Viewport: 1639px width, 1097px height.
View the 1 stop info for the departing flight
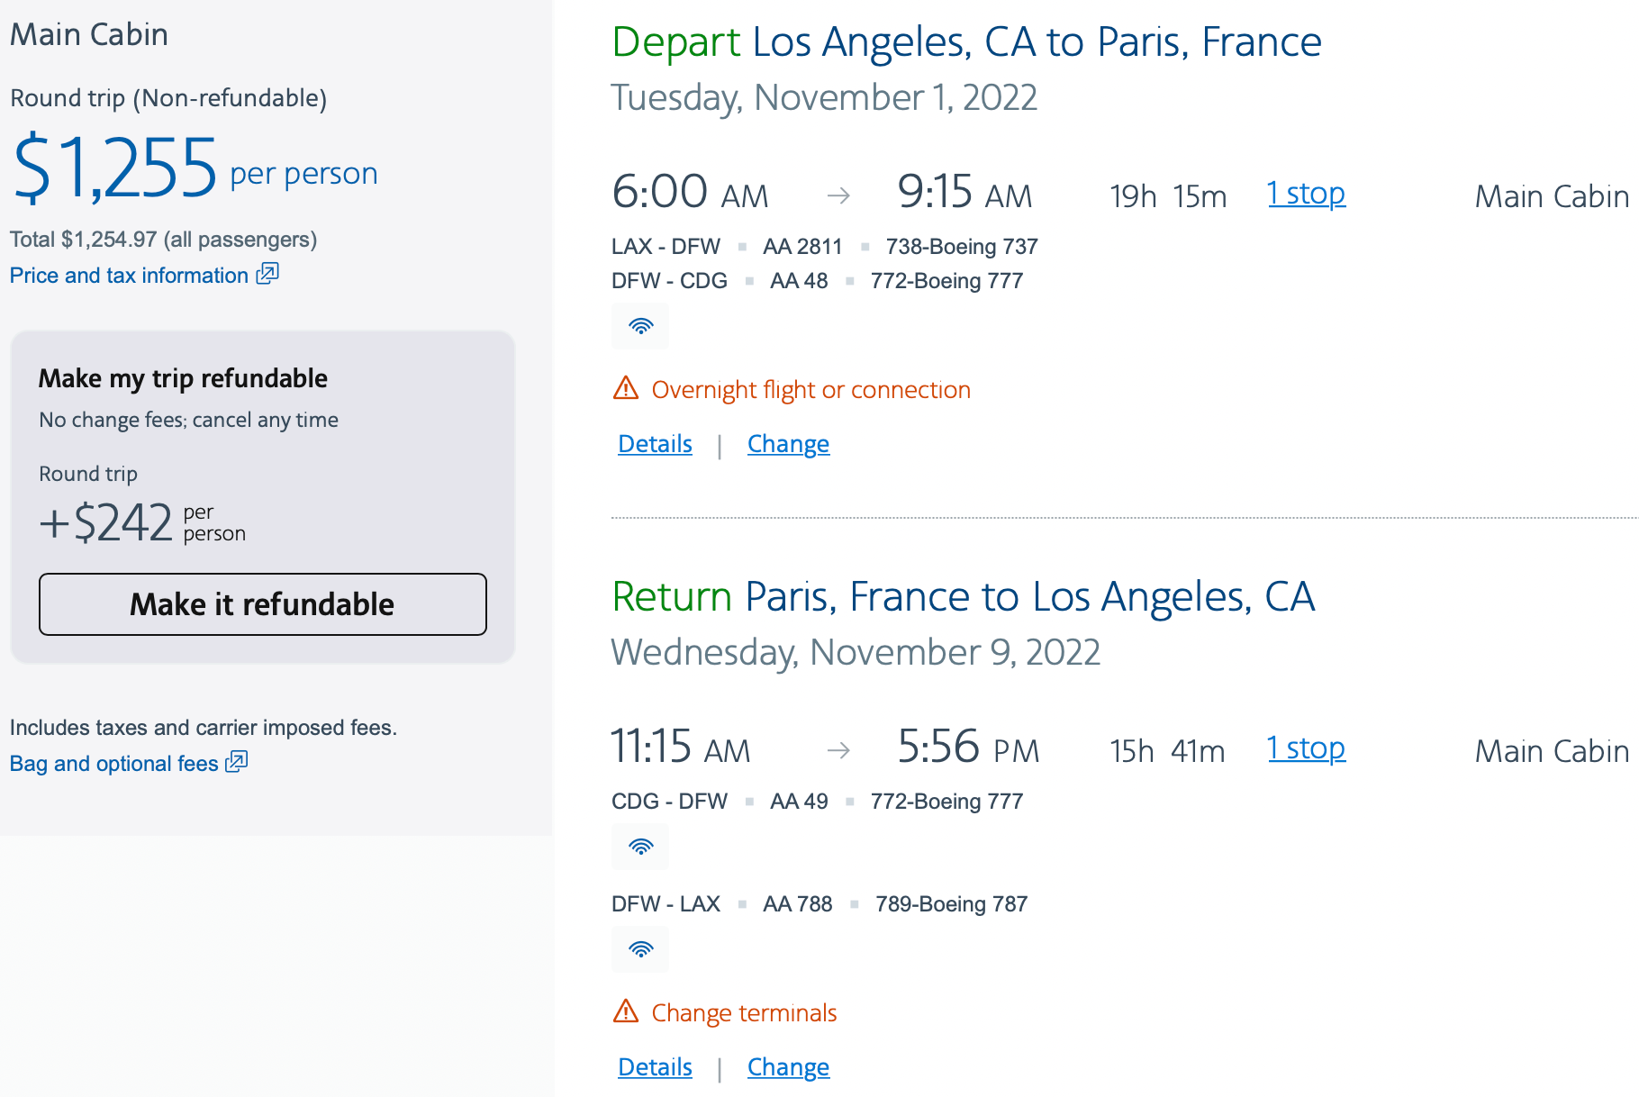pos(1306,194)
